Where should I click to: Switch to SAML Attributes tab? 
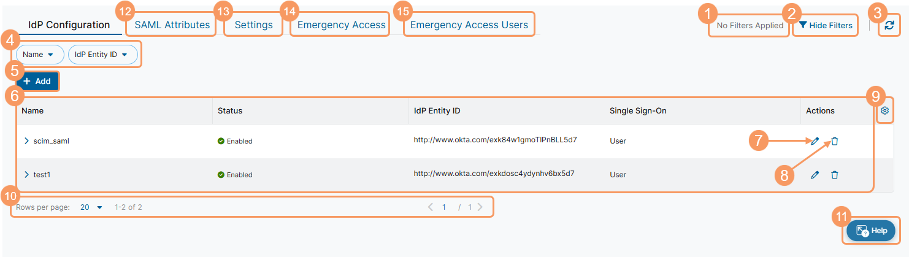coord(172,25)
